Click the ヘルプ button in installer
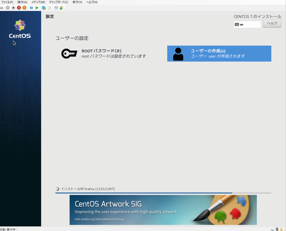This screenshot has width=286, height=231. point(272,23)
